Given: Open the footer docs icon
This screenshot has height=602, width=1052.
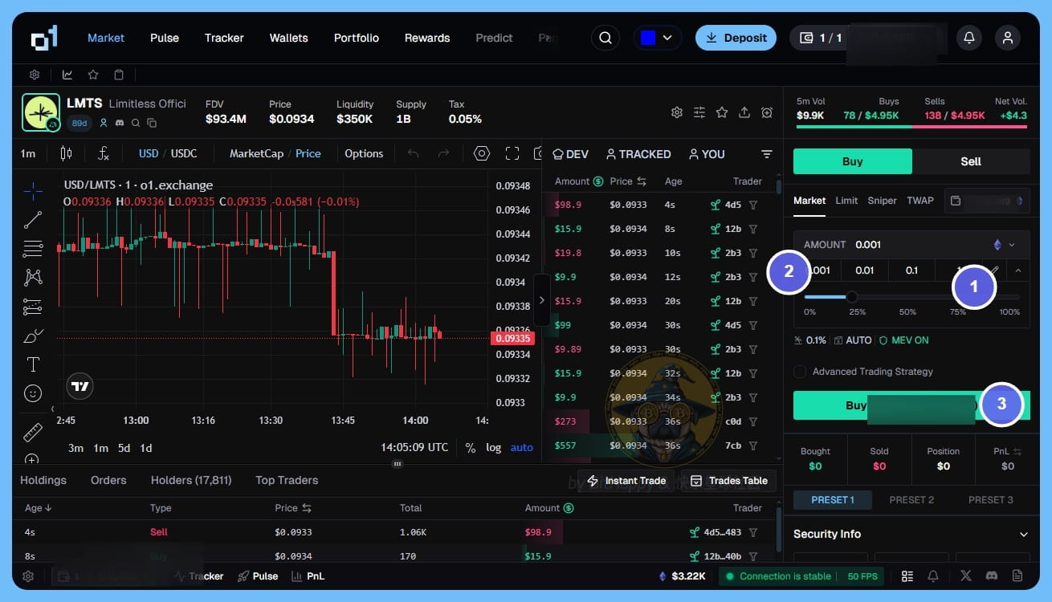Looking at the screenshot, I should pyautogui.click(x=1017, y=576).
